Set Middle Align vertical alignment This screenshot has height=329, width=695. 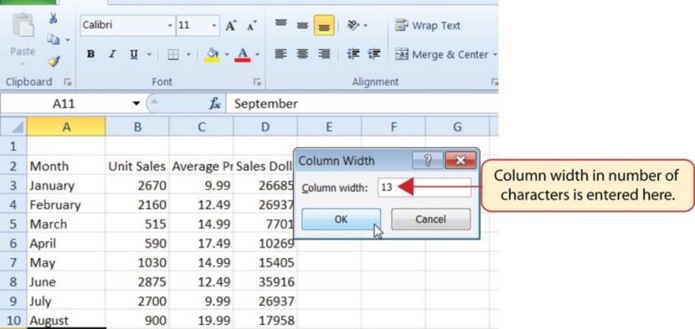[302, 25]
